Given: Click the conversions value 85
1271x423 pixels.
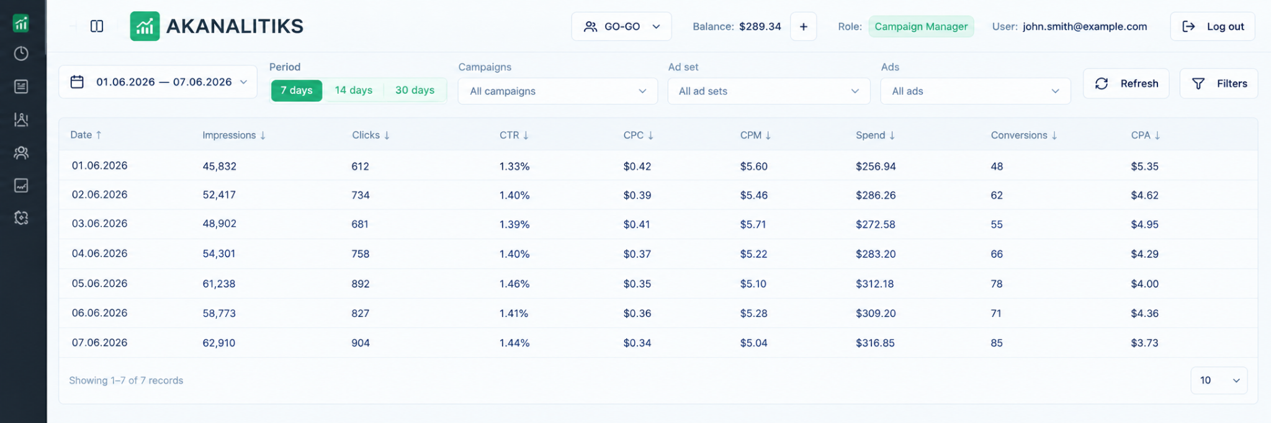Looking at the screenshot, I should 997,343.
